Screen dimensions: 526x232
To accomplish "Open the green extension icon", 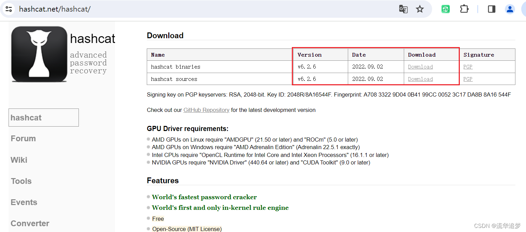I will [x=445, y=9].
